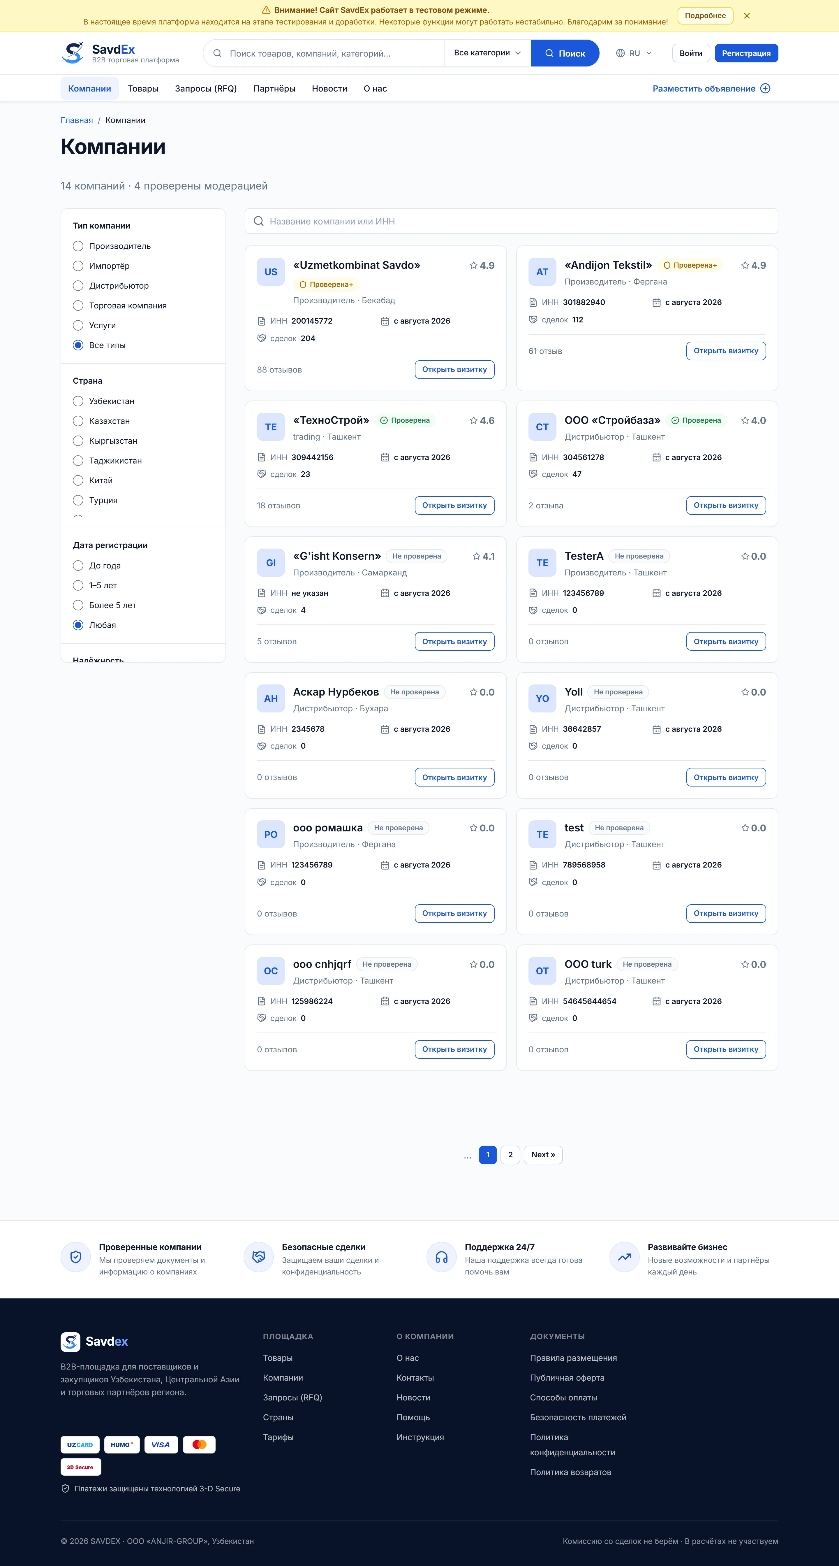Click the GI avatar of G'isht Konsern

click(x=271, y=563)
